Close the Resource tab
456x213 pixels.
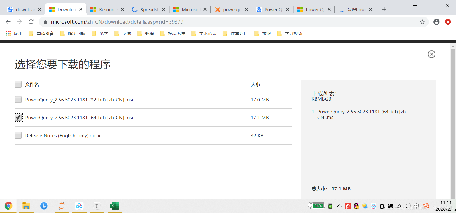click(122, 9)
